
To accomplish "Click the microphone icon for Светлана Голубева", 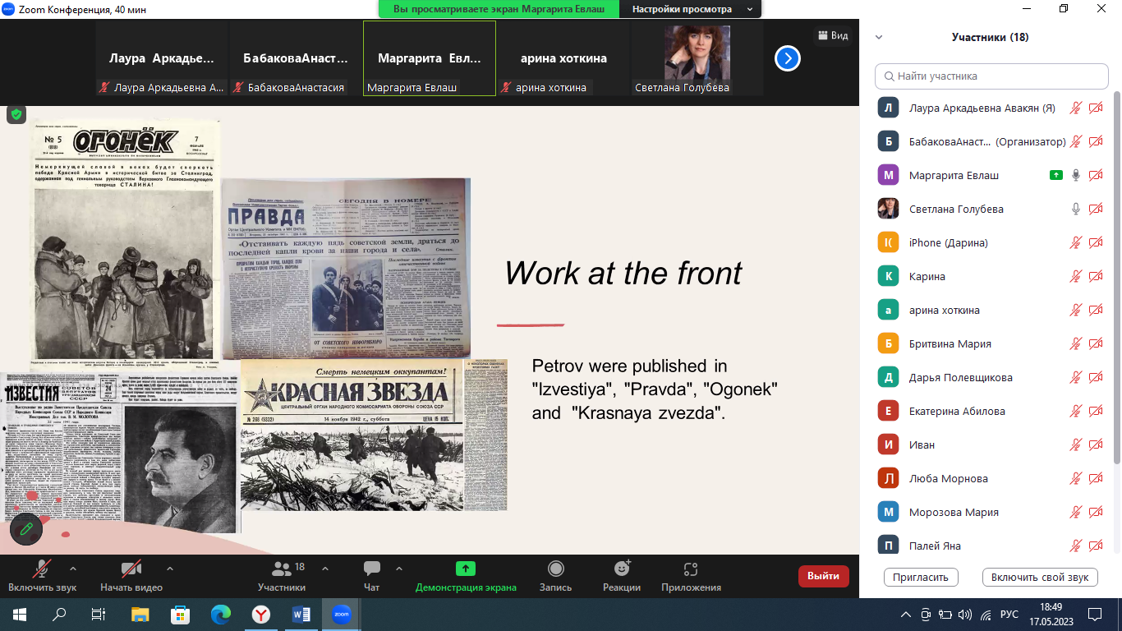I will click(1076, 209).
